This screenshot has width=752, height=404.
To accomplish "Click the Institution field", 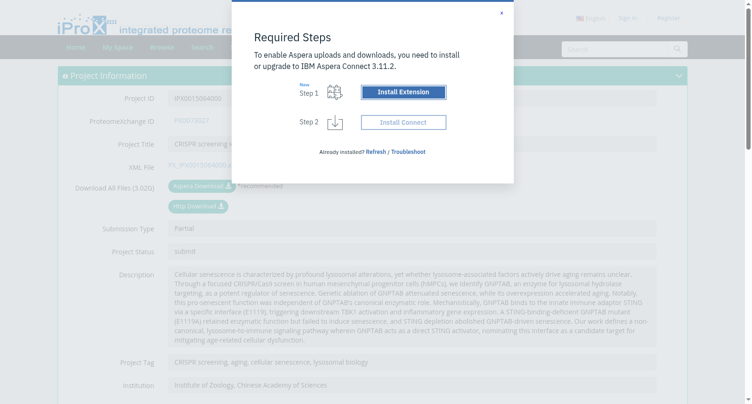I will (x=412, y=385).
